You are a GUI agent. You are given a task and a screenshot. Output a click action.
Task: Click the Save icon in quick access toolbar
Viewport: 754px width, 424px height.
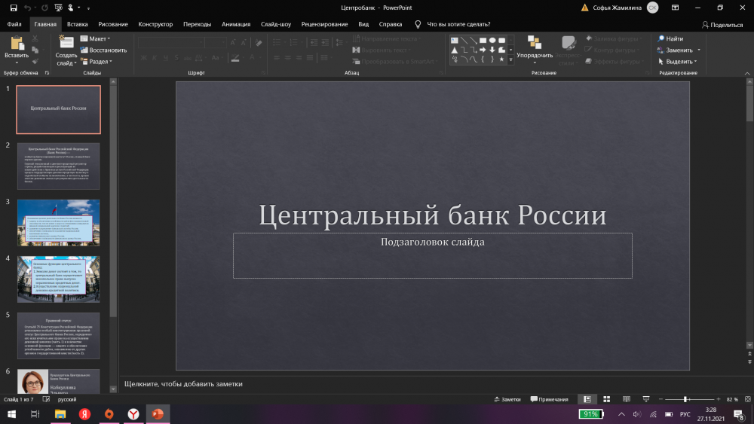point(14,8)
